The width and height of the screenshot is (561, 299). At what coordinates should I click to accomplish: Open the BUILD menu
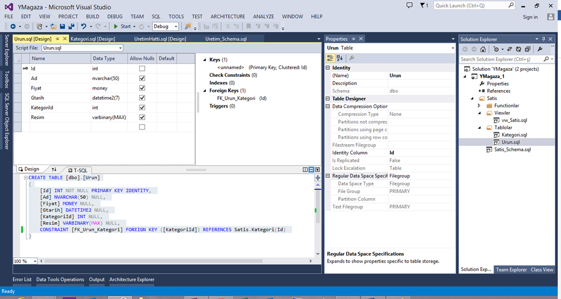point(92,16)
